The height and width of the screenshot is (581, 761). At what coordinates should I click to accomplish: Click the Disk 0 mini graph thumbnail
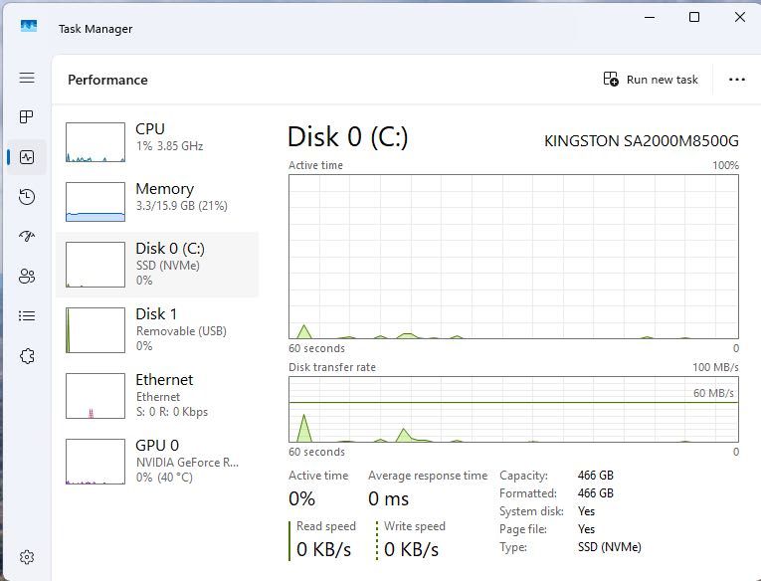pos(95,265)
